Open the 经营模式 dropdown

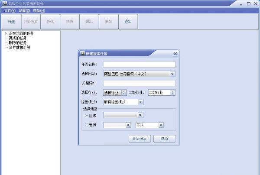[x=140, y=102]
